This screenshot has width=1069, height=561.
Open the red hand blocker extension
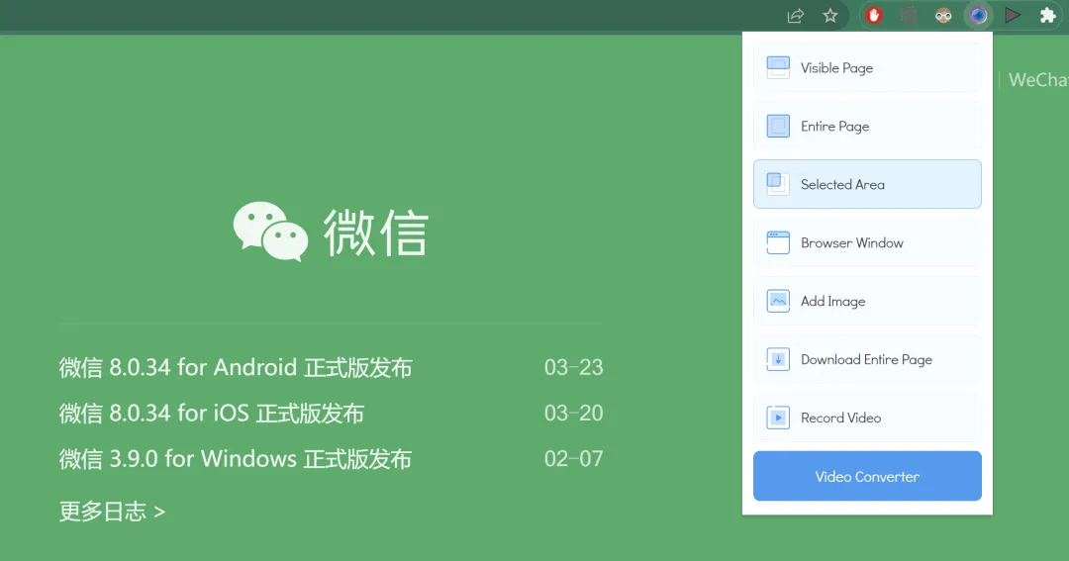coord(873,15)
